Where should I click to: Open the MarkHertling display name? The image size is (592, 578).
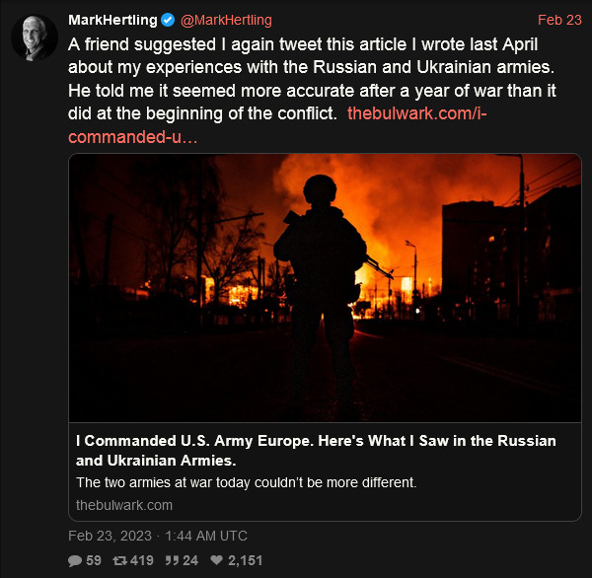112,21
